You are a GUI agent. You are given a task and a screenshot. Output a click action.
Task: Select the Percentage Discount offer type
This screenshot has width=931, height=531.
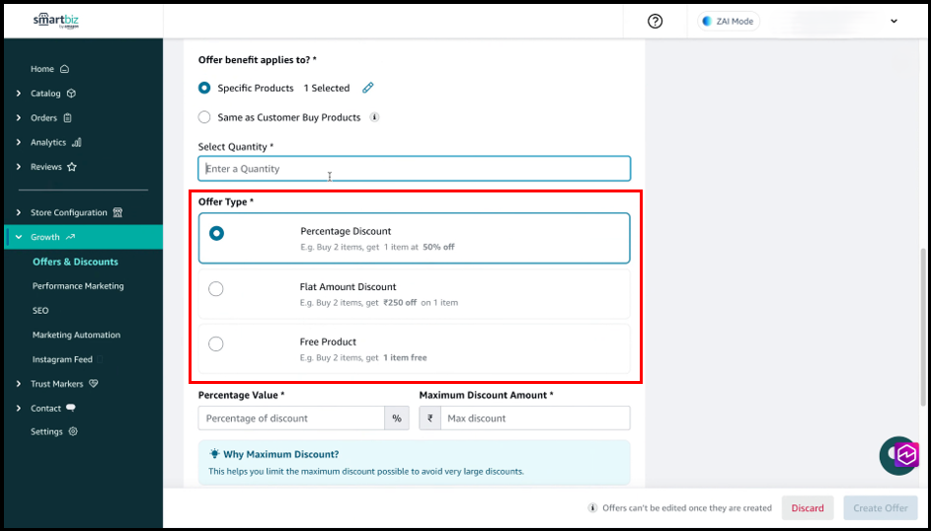tap(216, 233)
